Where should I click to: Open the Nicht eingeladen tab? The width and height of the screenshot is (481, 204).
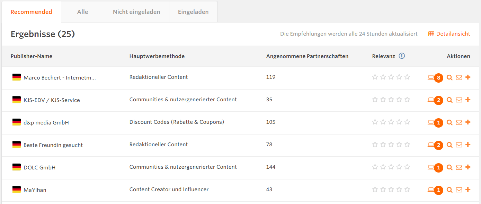tap(136, 12)
